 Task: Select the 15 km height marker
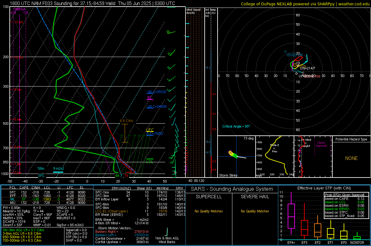[19, 22]
